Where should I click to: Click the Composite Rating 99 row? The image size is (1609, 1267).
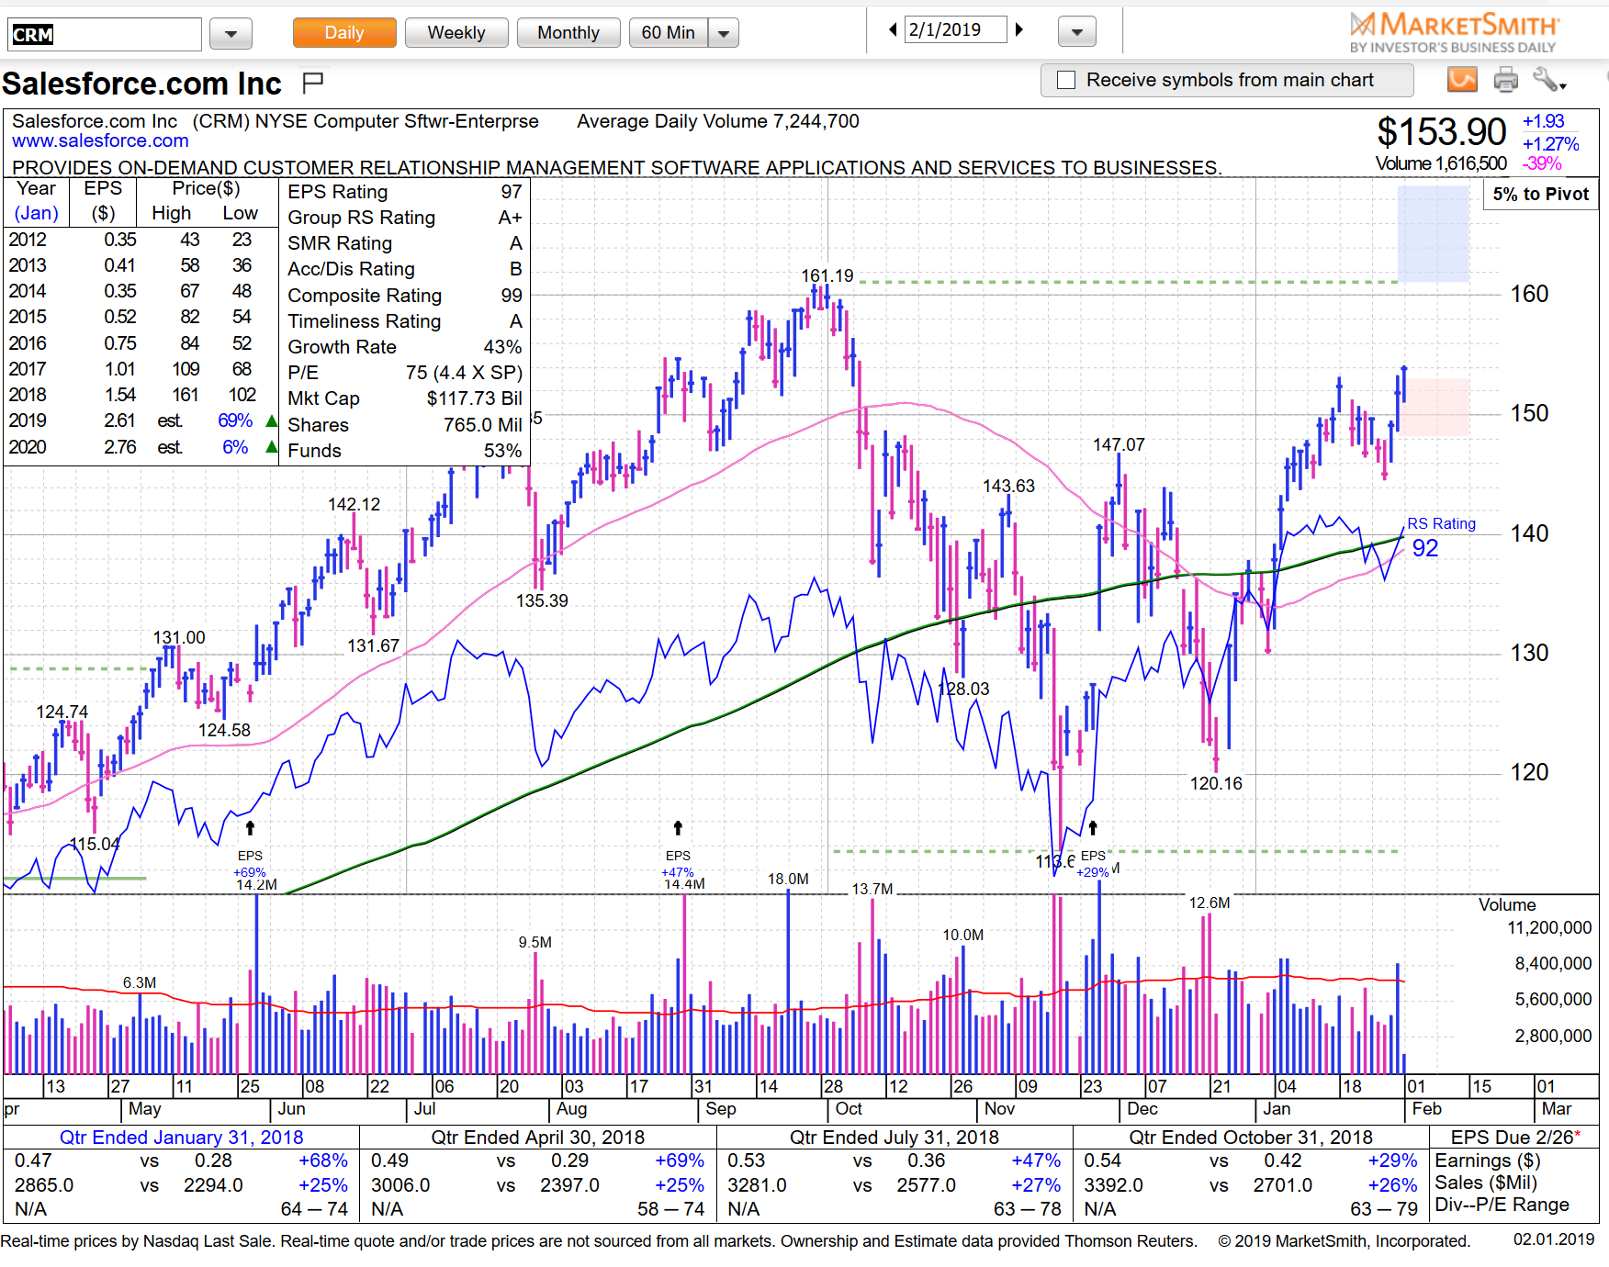(404, 296)
